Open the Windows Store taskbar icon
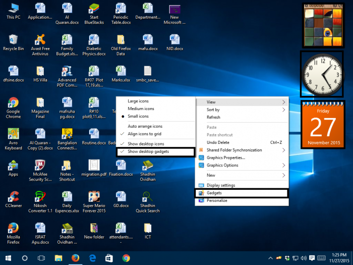 (x=109, y=258)
